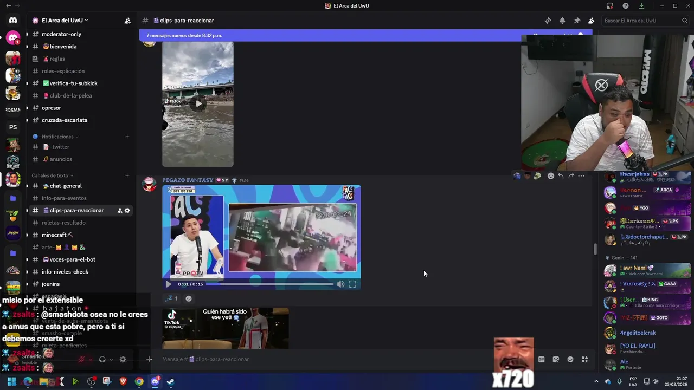Enter fullscreen on the video player
Viewport: 694px width, 390px height.
click(352, 284)
